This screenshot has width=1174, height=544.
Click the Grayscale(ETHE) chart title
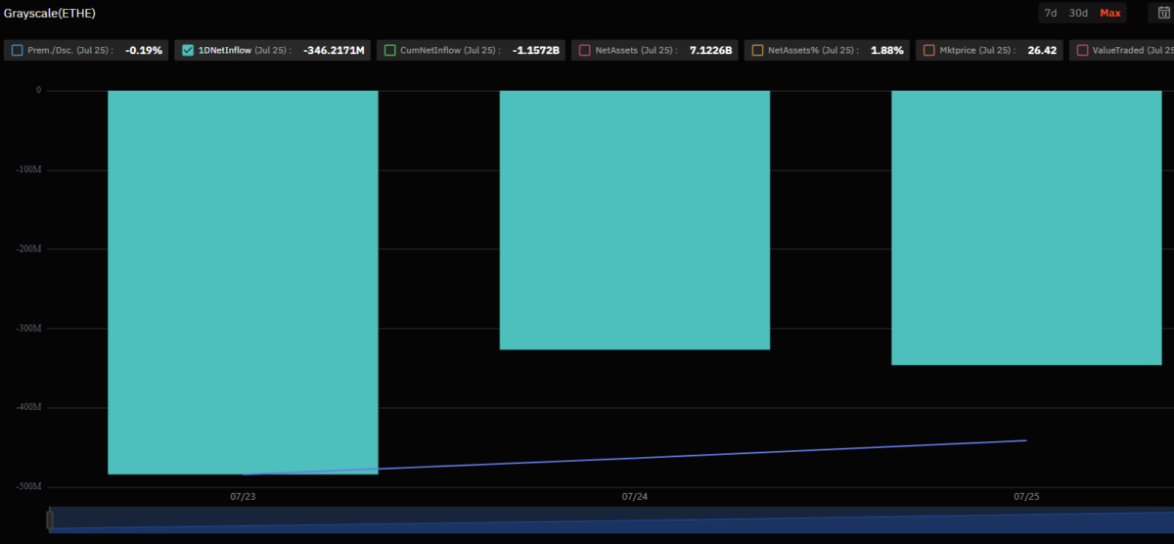(x=50, y=14)
